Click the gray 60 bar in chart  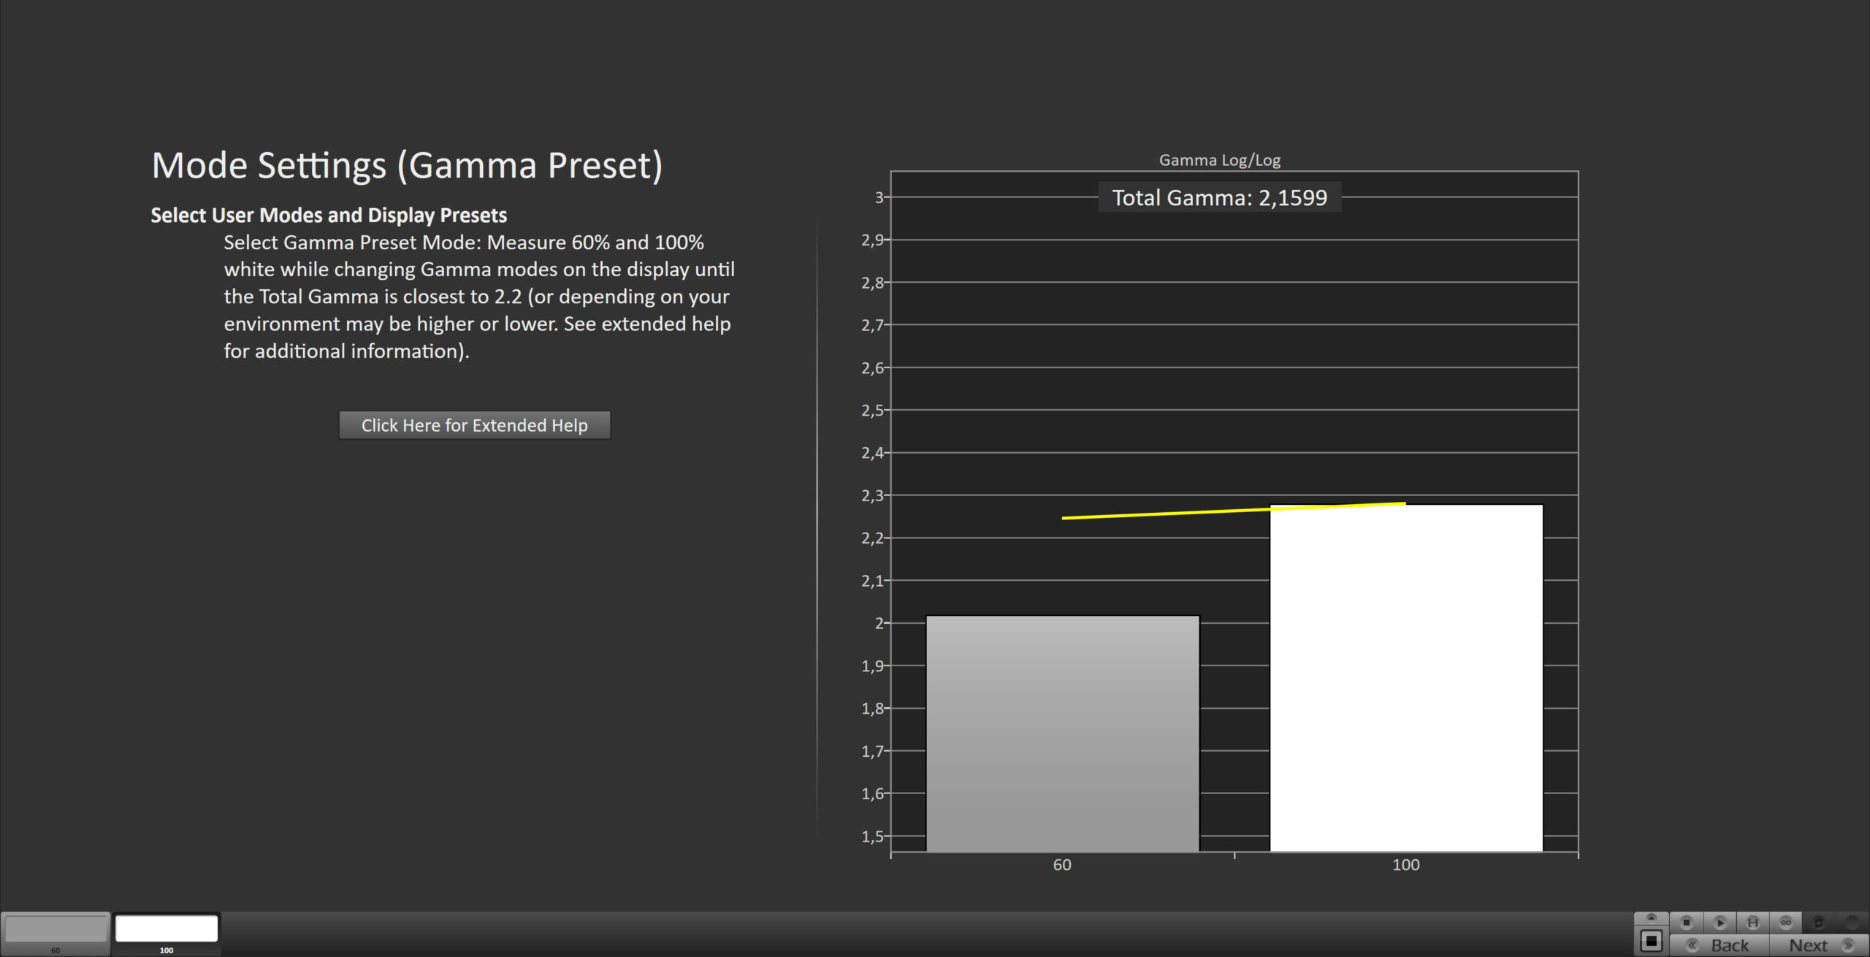(x=1063, y=733)
